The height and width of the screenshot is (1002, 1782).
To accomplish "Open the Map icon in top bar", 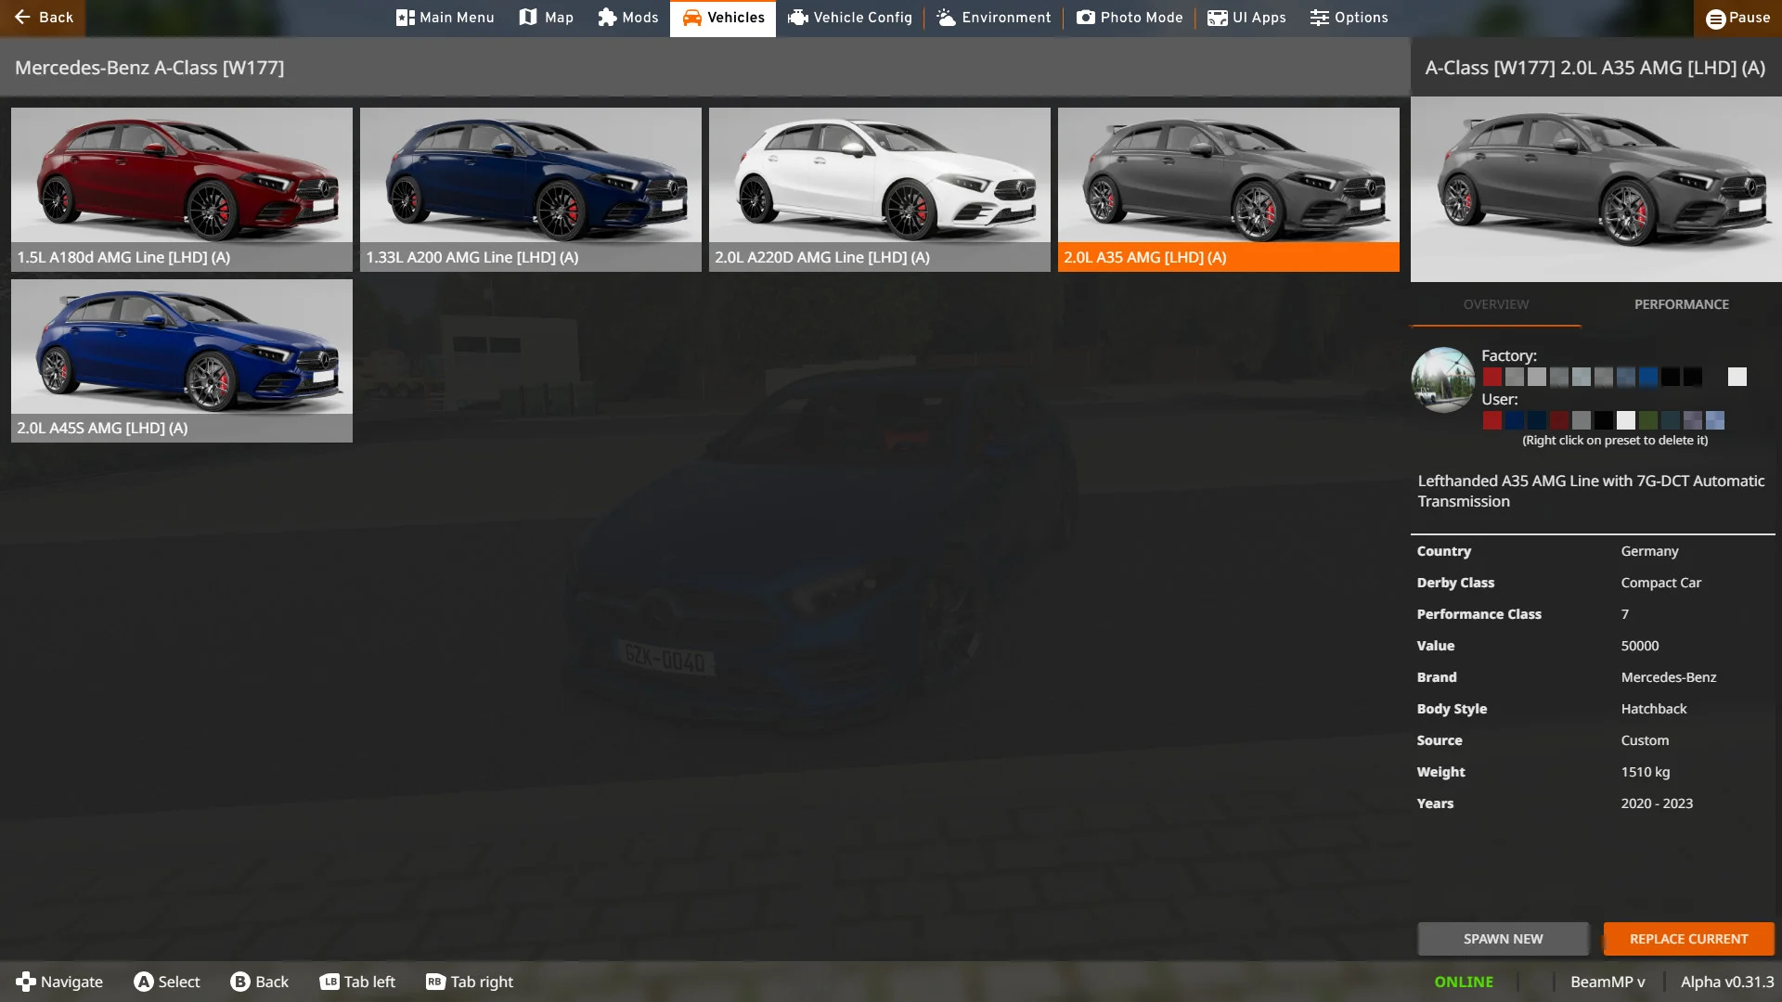I will click(528, 18).
